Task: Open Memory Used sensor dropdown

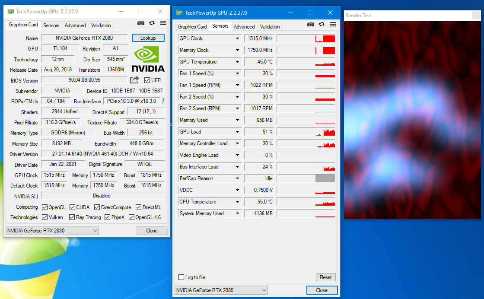Action: pos(237,120)
